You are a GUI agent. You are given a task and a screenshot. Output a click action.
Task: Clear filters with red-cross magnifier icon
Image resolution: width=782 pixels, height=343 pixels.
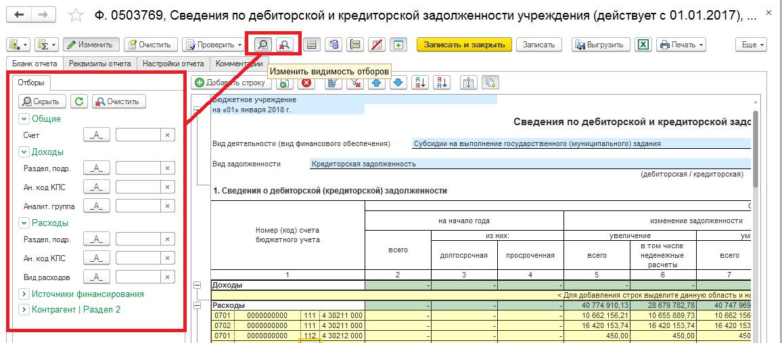285,45
